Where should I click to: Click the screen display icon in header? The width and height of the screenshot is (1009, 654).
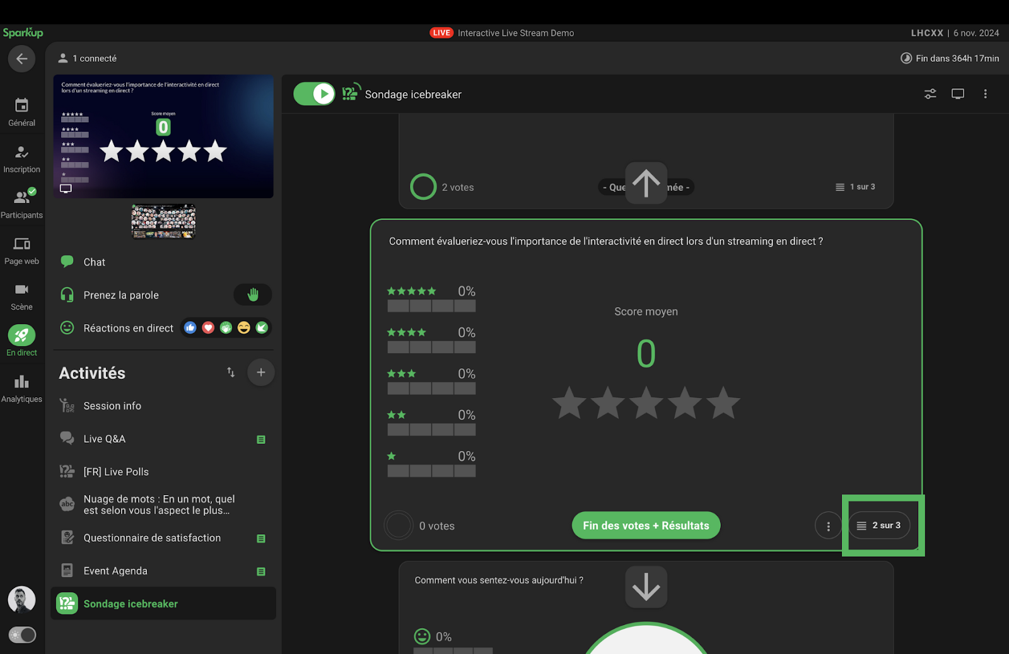click(957, 94)
